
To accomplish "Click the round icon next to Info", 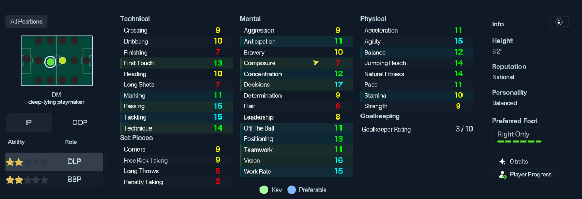I will pyautogui.click(x=559, y=22).
